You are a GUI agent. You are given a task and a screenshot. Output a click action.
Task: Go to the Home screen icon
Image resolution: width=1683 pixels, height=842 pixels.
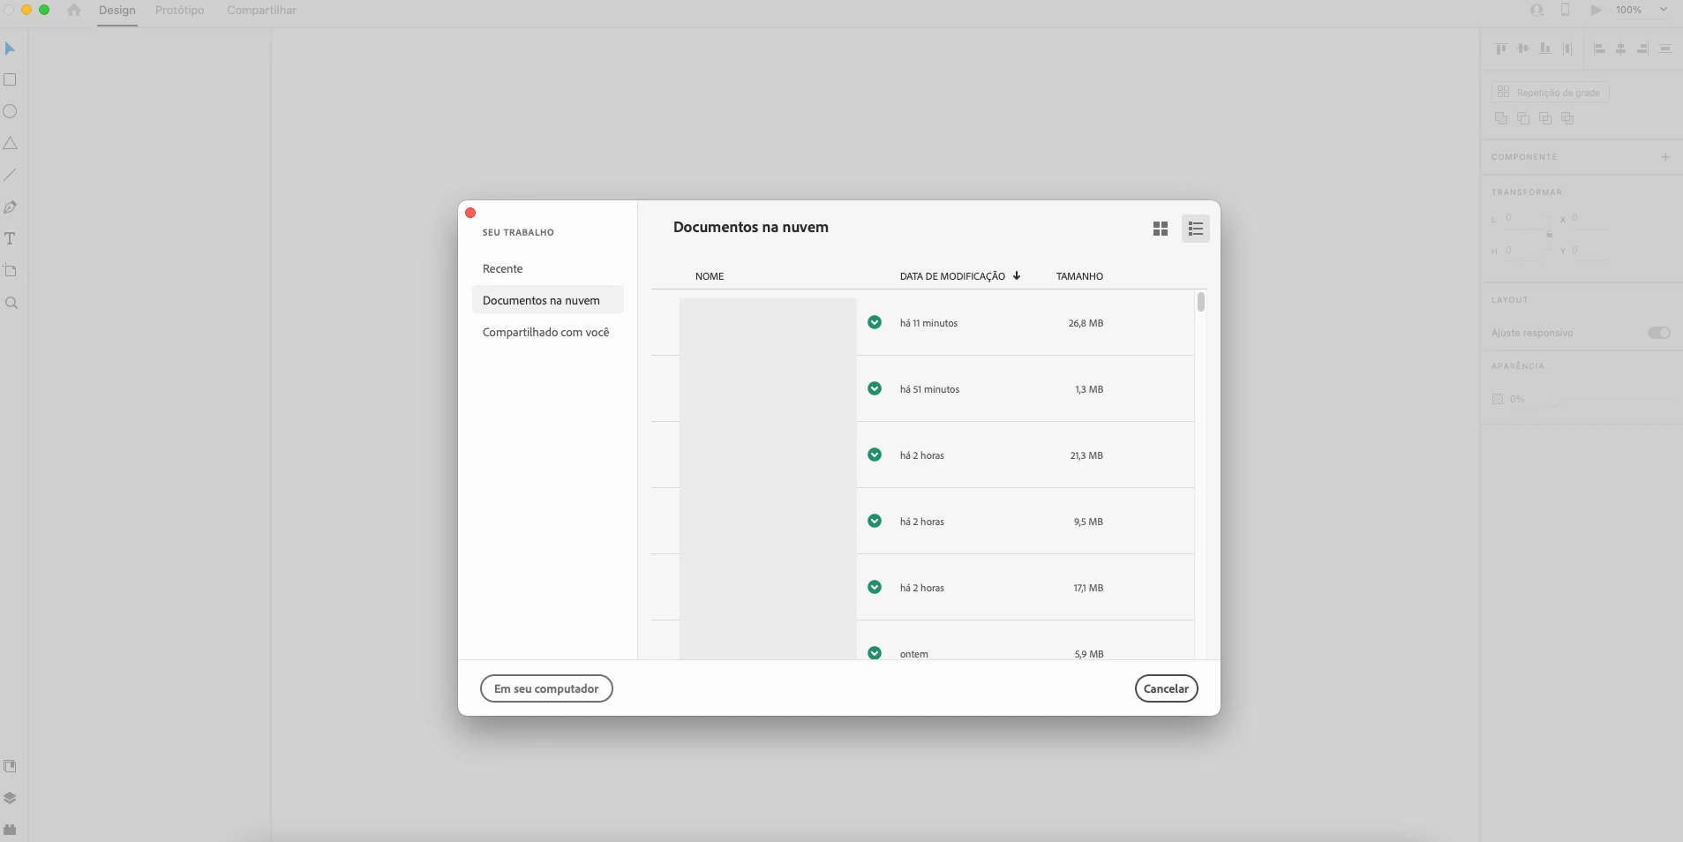[x=74, y=10]
